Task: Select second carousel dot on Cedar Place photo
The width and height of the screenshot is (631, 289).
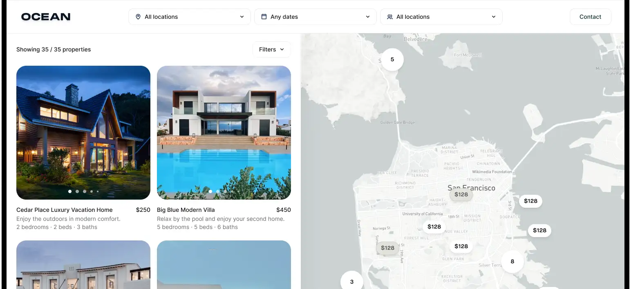Action: pos(77,191)
